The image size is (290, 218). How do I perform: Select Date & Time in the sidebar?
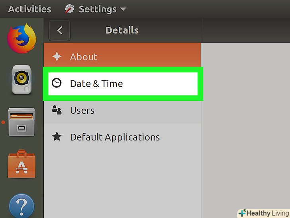click(x=96, y=84)
